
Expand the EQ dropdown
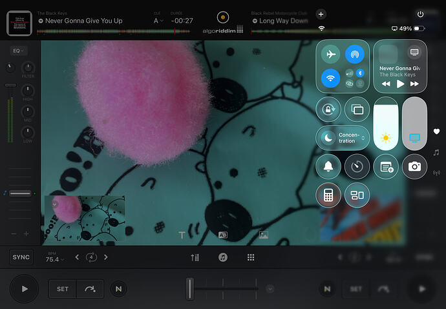[18, 50]
